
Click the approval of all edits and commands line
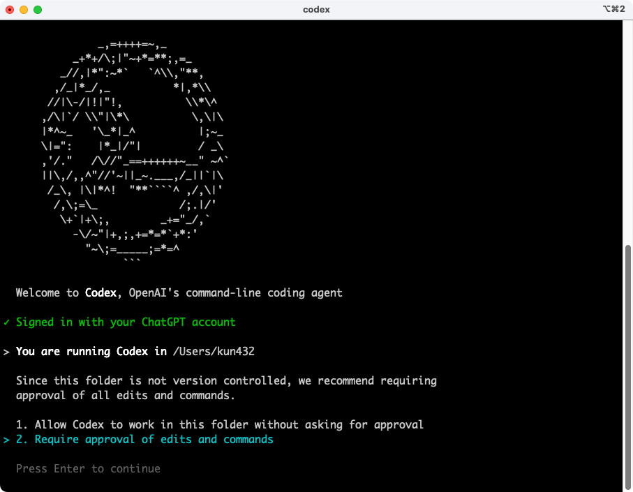coord(125,396)
